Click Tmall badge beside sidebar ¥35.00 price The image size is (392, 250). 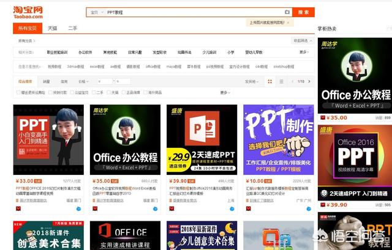pyautogui.click(x=323, y=118)
